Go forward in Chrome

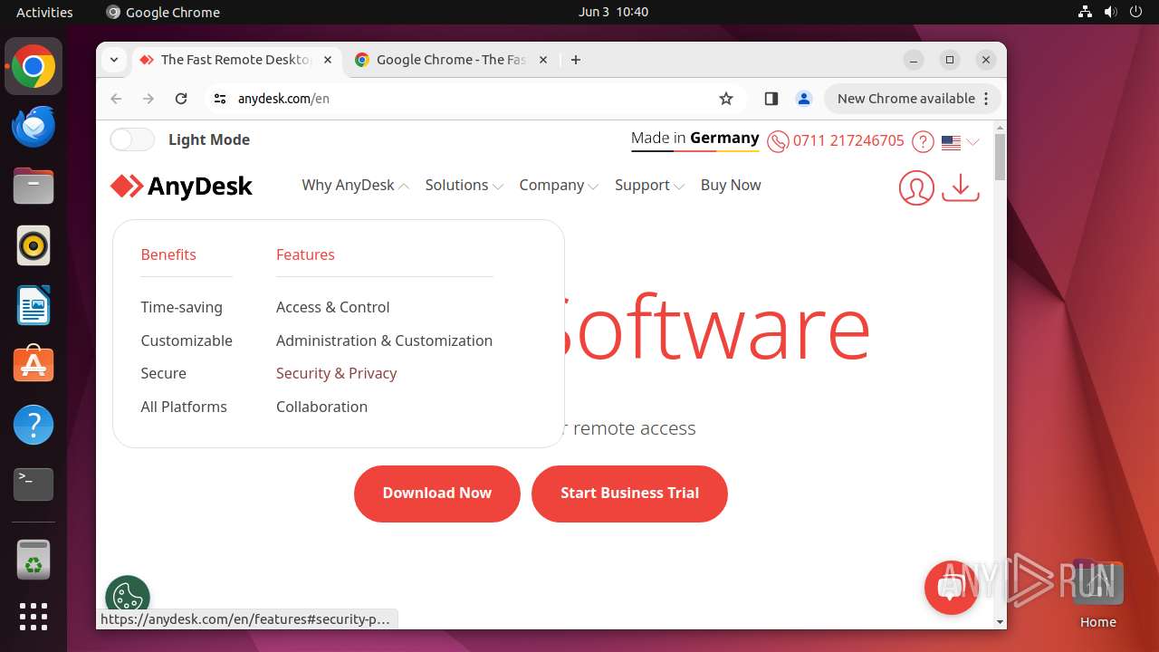coord(148,99)
